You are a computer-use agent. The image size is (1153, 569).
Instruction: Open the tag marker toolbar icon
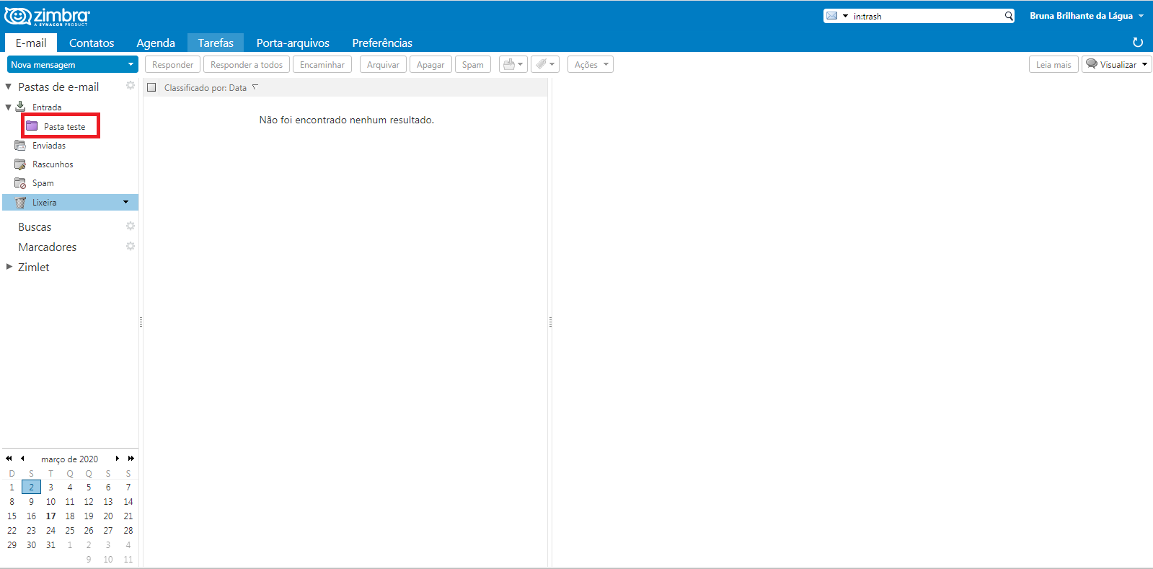(545, 65)
